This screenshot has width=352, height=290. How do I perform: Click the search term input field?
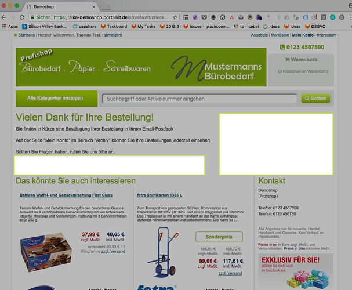point(200,99)
